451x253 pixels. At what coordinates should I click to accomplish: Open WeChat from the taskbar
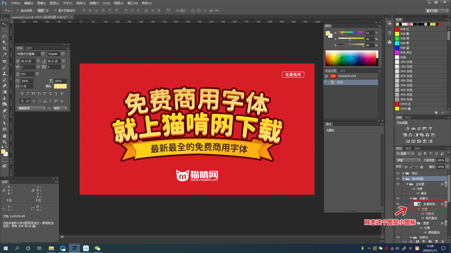point(97,248)
